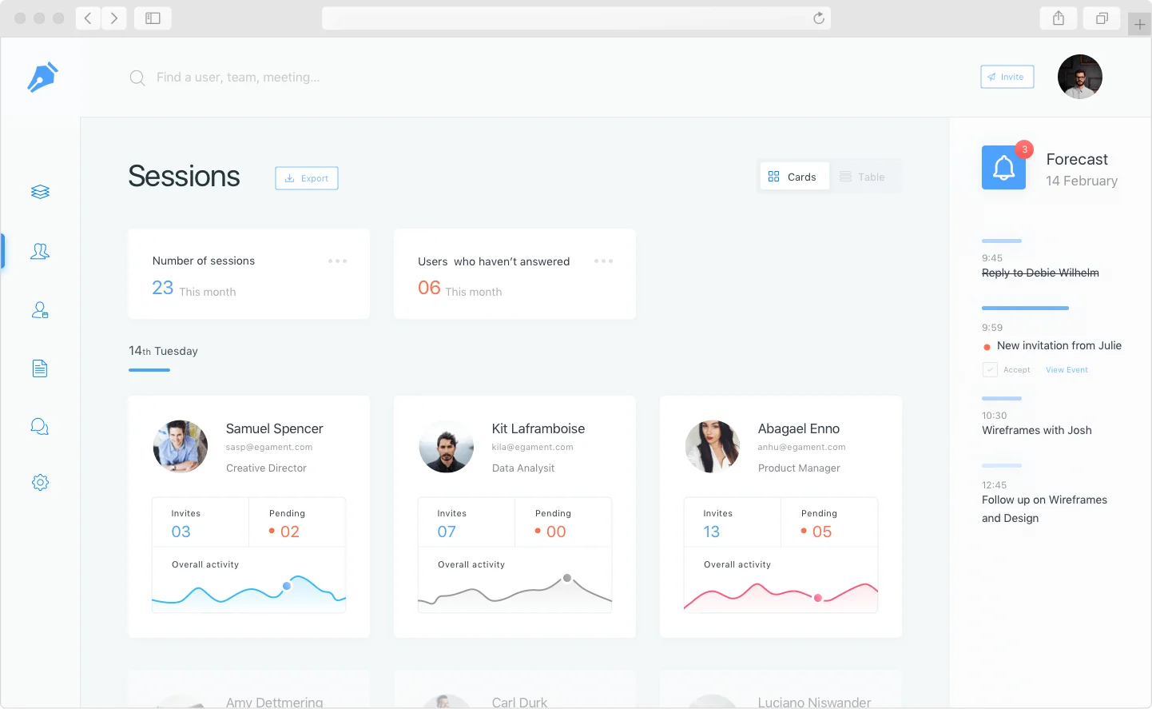Open Settings via the gear icon
This screenshot has width=1152, height=709.
tap(40, 482)
